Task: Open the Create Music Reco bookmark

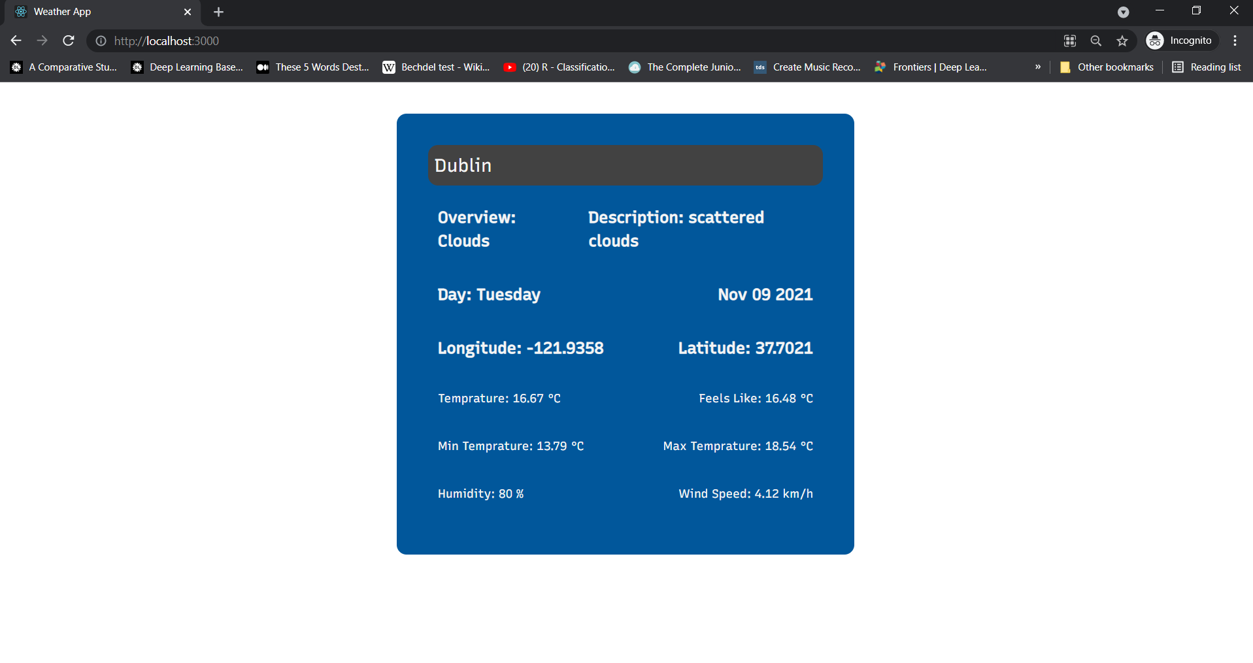Action: point(807,67)
